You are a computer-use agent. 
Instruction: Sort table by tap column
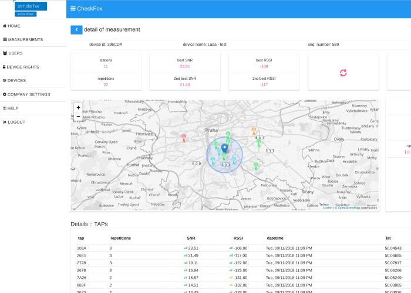(81, 238)
